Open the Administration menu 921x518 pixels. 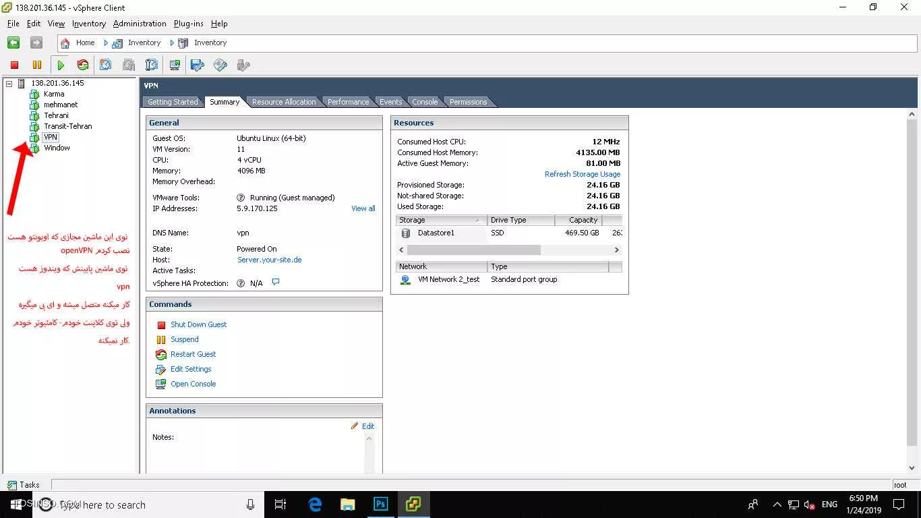click(140, 24)
